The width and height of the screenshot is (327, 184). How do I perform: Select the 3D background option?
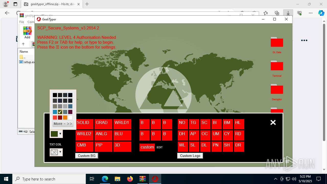[x=122, y=146]
